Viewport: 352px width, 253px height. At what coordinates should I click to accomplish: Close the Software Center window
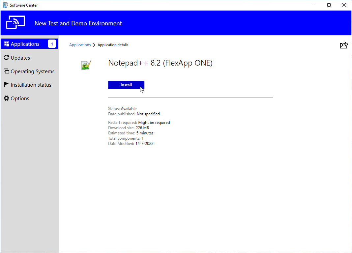click(x=344, y=5)
